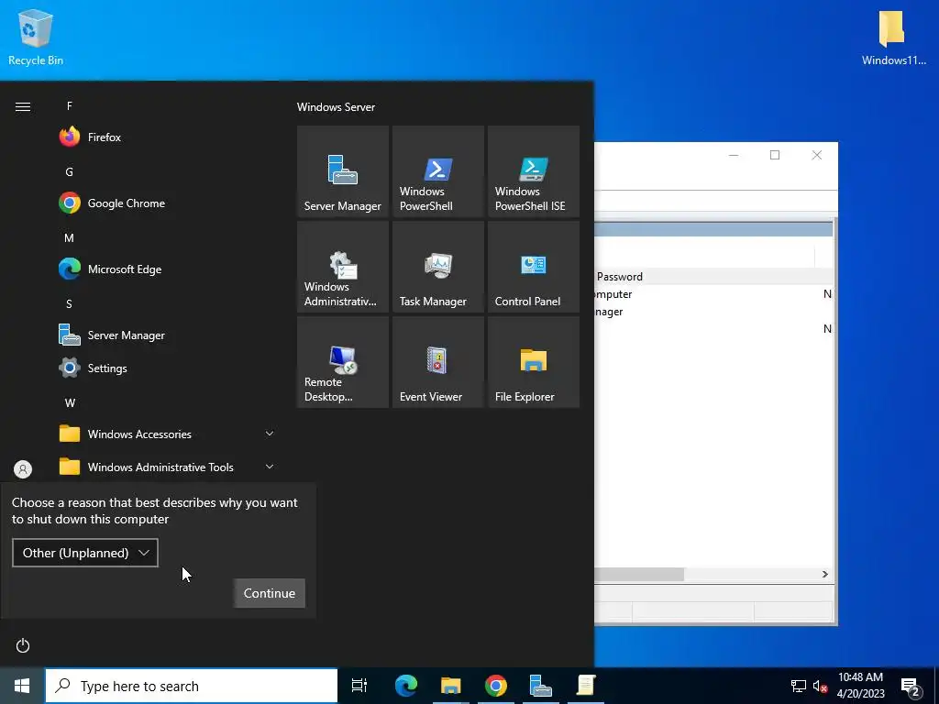Launch the Windows PowerShell tile
Image resolution: width=939 pixels, height=704 pixels.
pos(437,171)
